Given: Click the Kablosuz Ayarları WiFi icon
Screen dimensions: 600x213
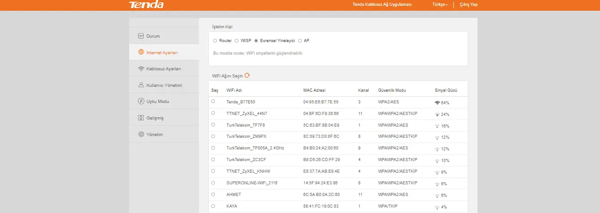Looking at the screenshot, I should click(x=141, y=68).
